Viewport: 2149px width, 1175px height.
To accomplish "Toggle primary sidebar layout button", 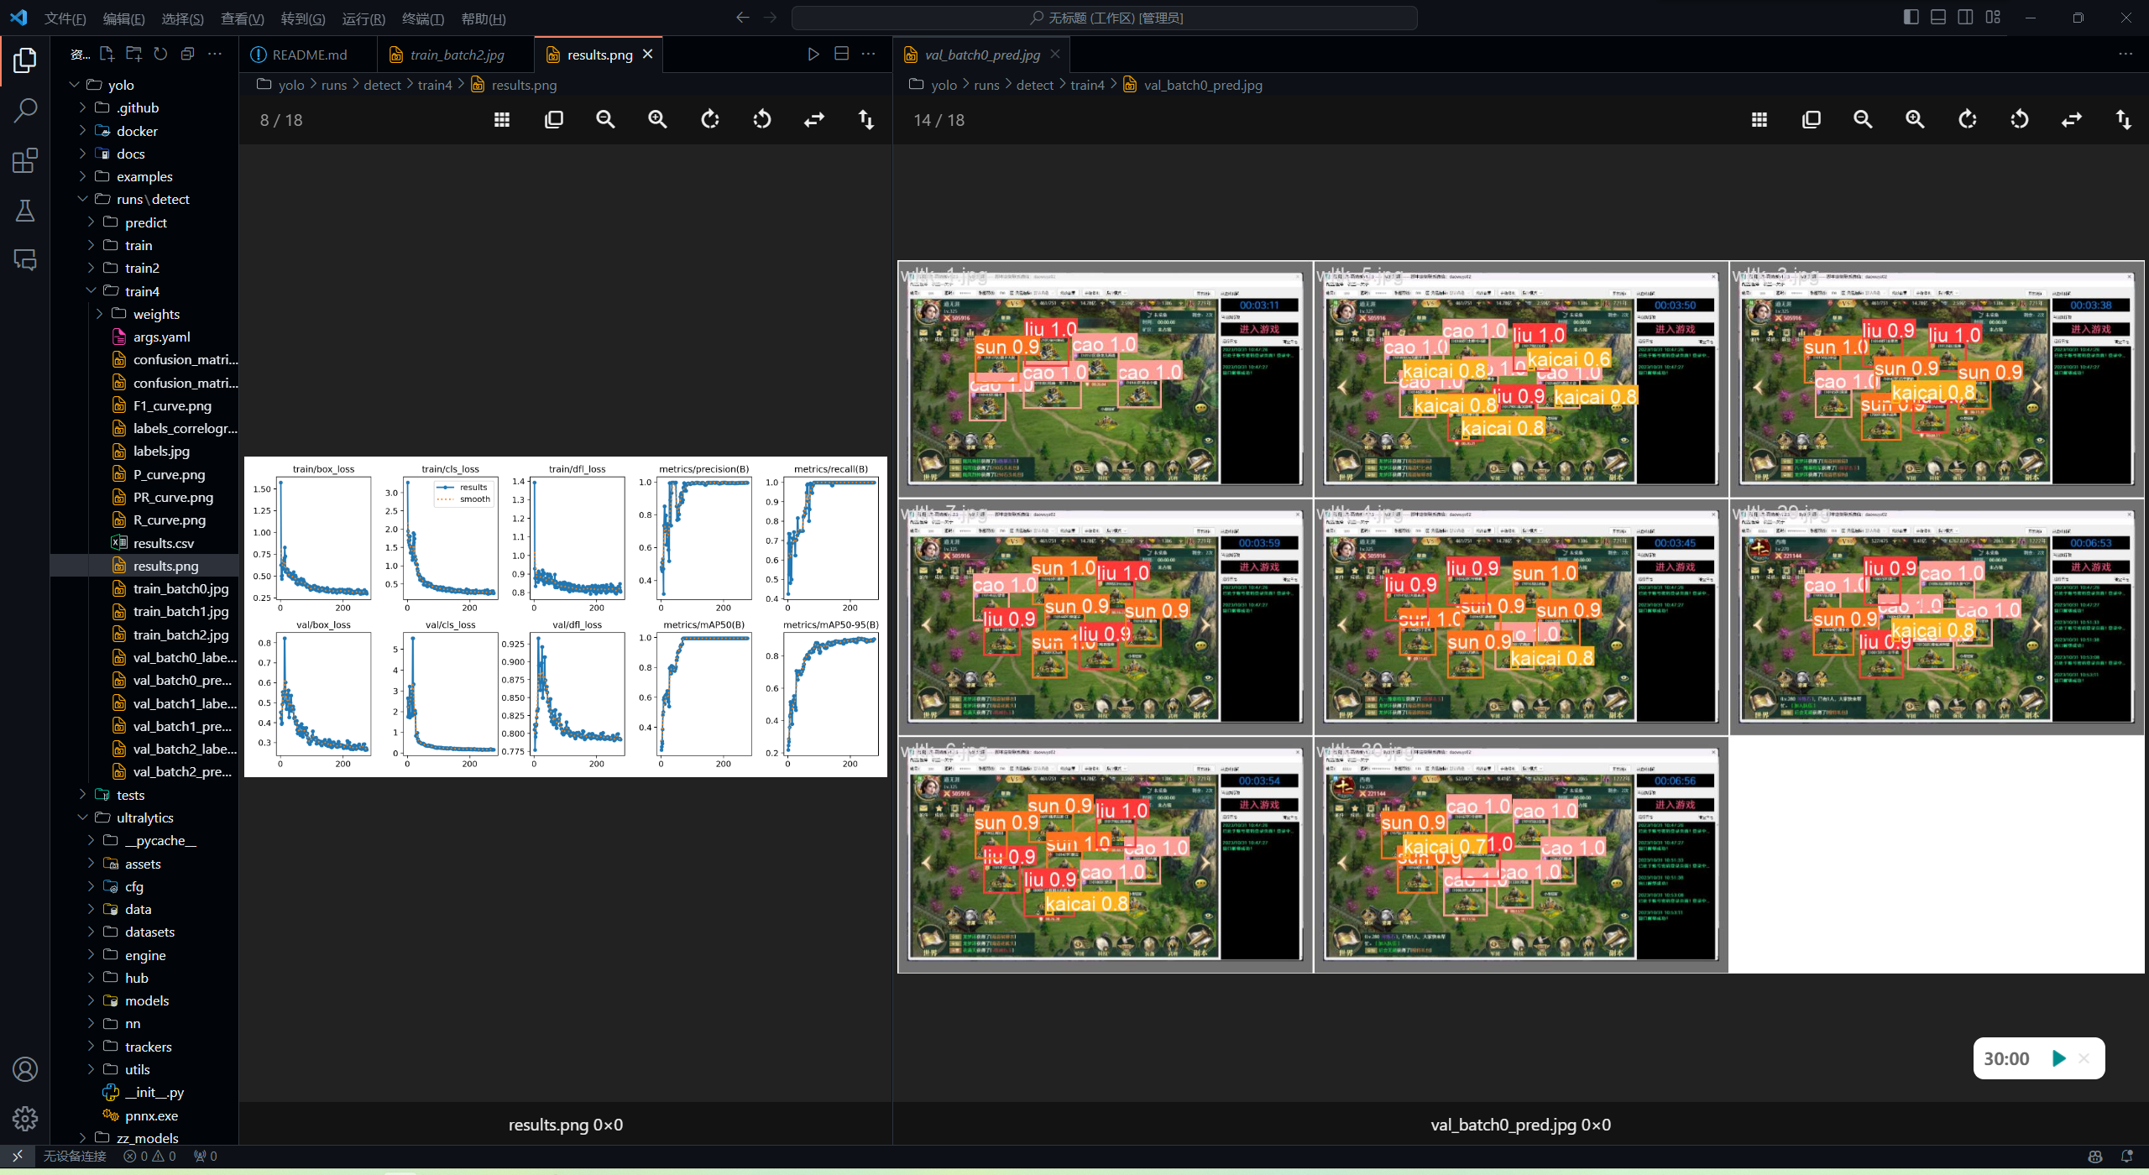I will 1911,18.
